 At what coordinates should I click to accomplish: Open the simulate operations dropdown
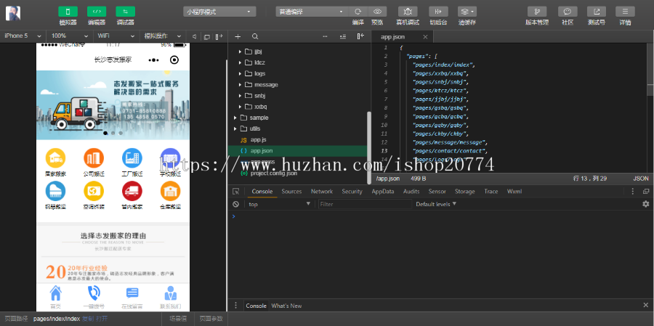[162, 36]
